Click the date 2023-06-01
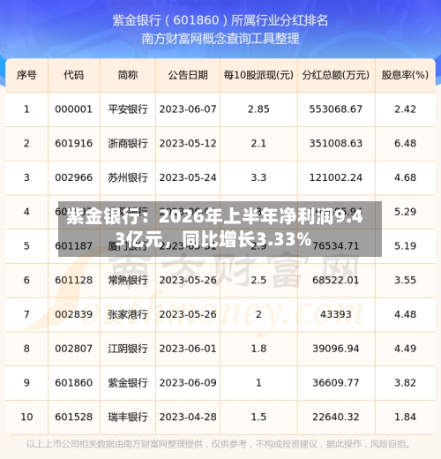This screenshot has height=459, width=441. coord(188,349)
